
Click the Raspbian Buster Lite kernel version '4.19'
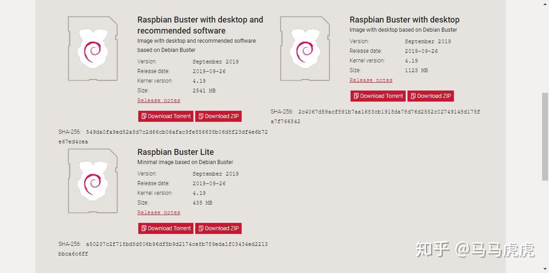(x=199, y=193)
